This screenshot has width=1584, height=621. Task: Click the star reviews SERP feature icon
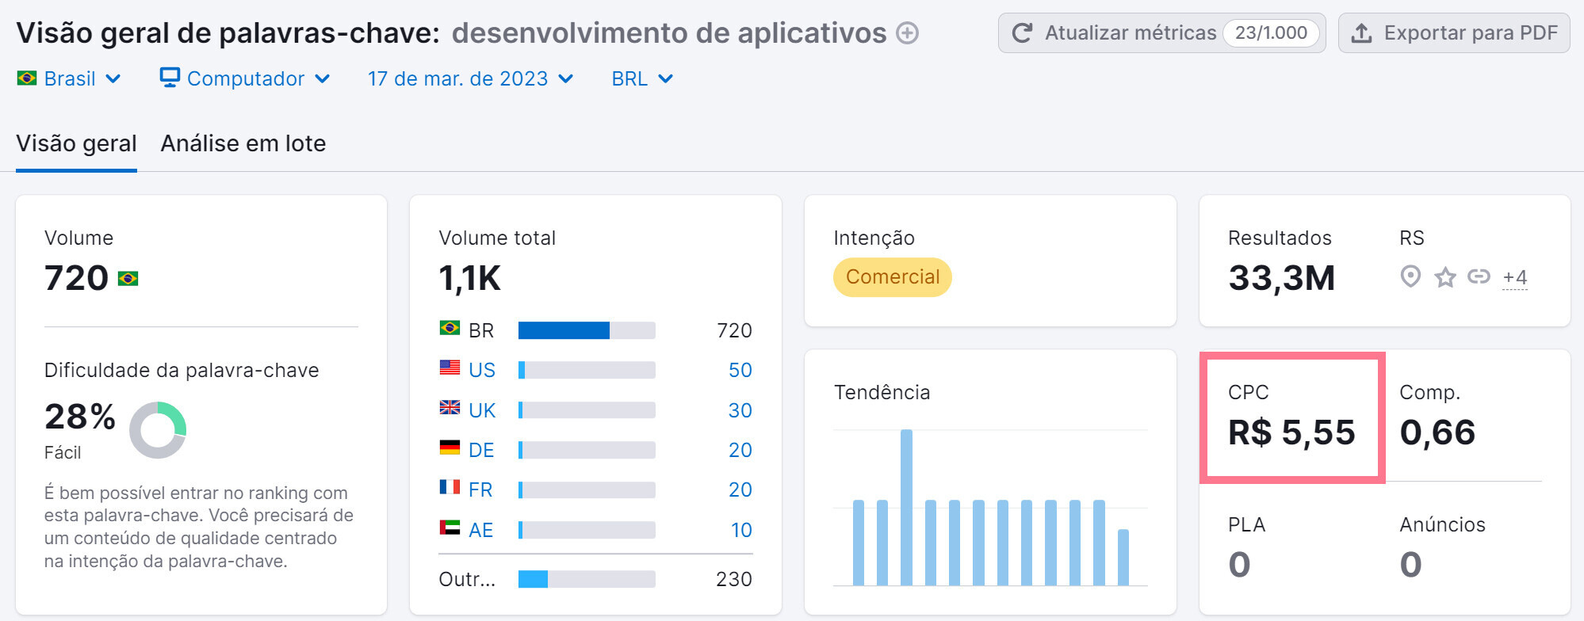click(1444, 277)
